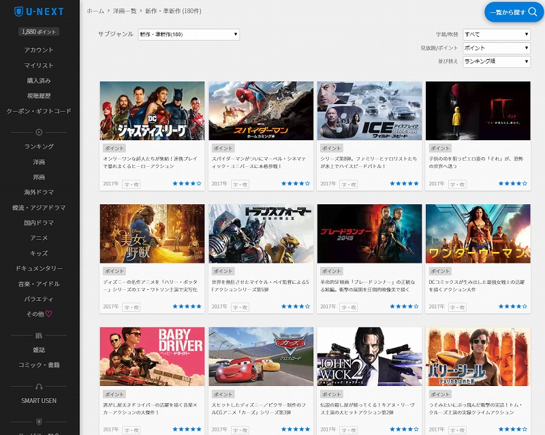Click the ホーム breadcrumb link
545x435 pixels.
(95, 12)
